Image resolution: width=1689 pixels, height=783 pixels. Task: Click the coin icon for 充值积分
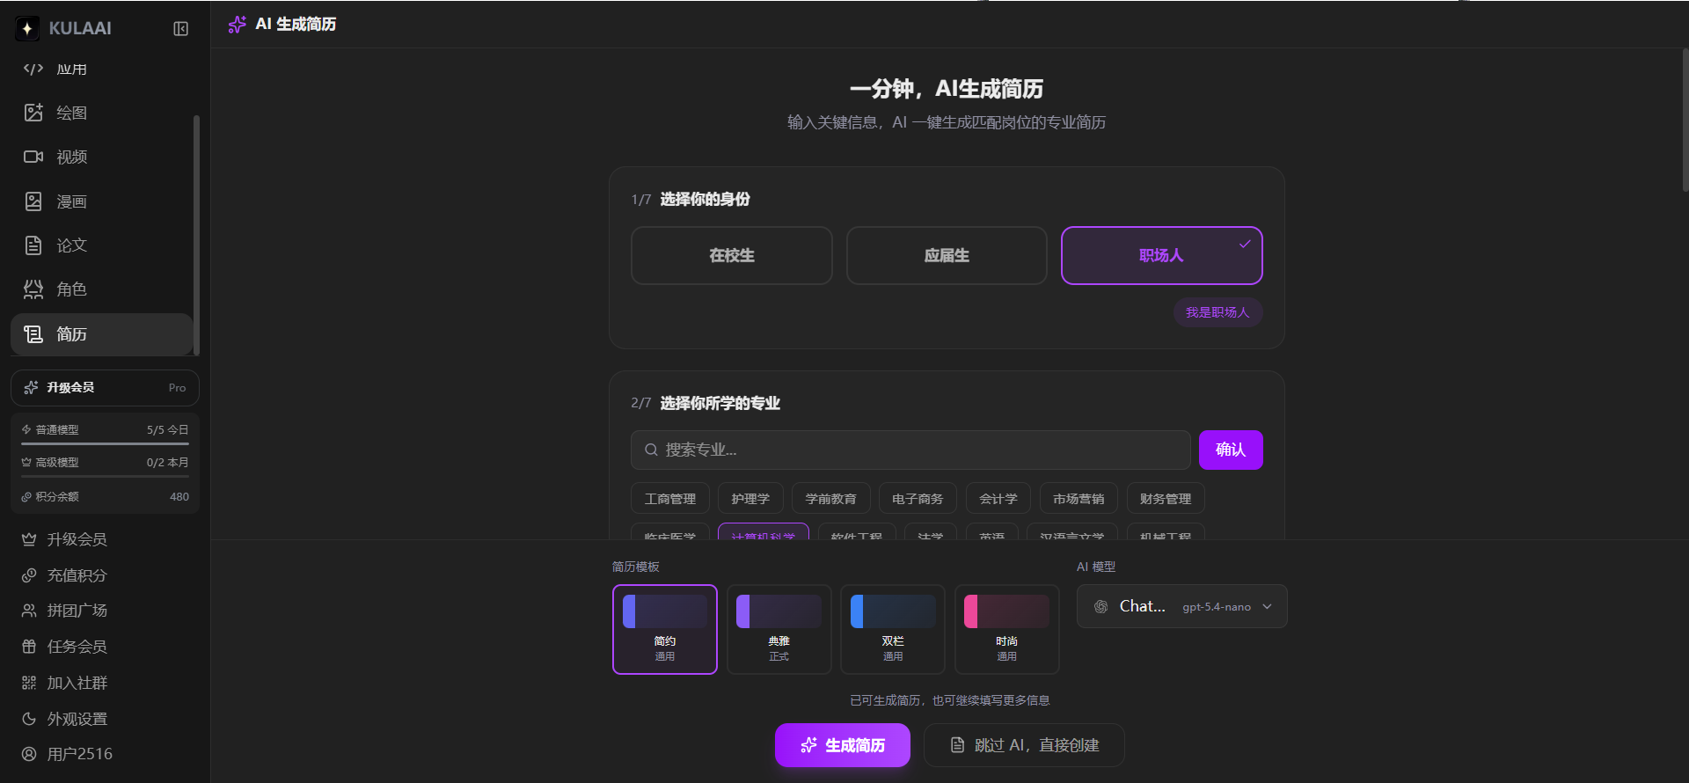[29, 575]
